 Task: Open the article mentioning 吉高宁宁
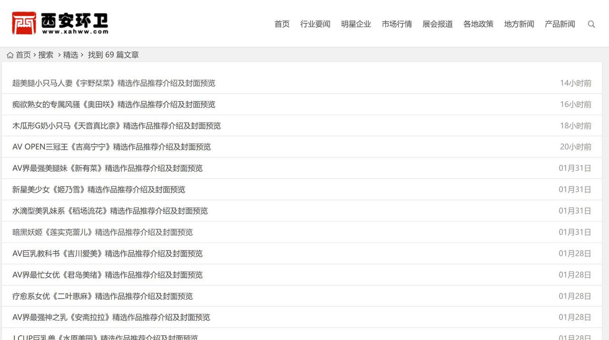point(112,147)
